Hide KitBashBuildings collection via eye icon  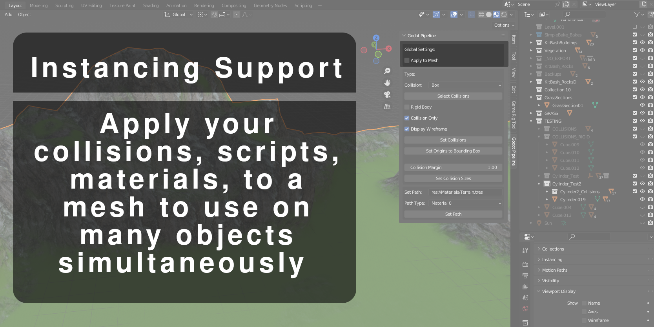pyautogui.click(x=643, y=42)
